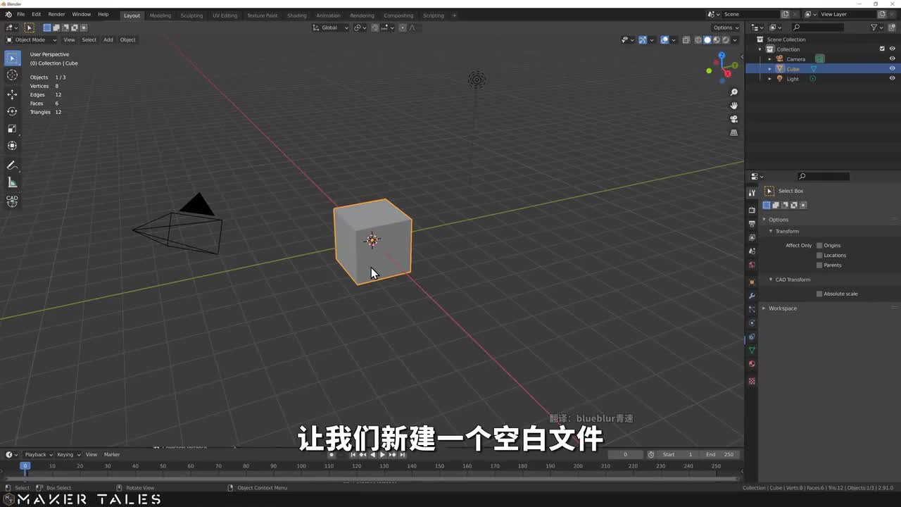The width and height of the screenshot is (901, 507).
Task: Open the Texture properties checker tab
Action: [x=752, y=381]
